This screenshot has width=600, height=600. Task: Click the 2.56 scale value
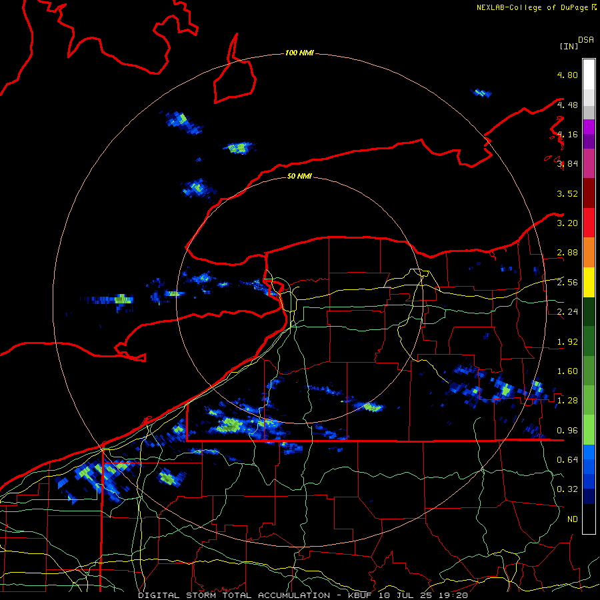click(x=567, y=282)
